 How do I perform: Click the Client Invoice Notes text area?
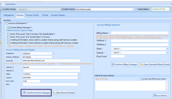(130, 86)
